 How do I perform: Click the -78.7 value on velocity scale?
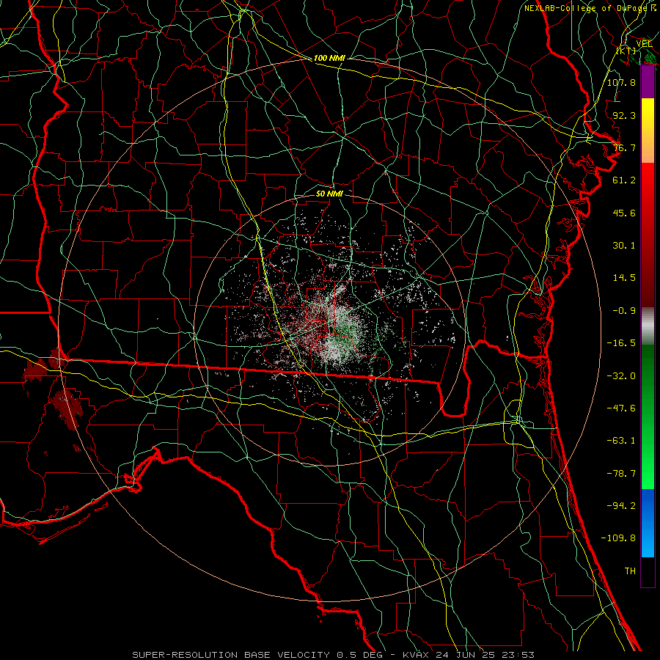click(621, 474)
